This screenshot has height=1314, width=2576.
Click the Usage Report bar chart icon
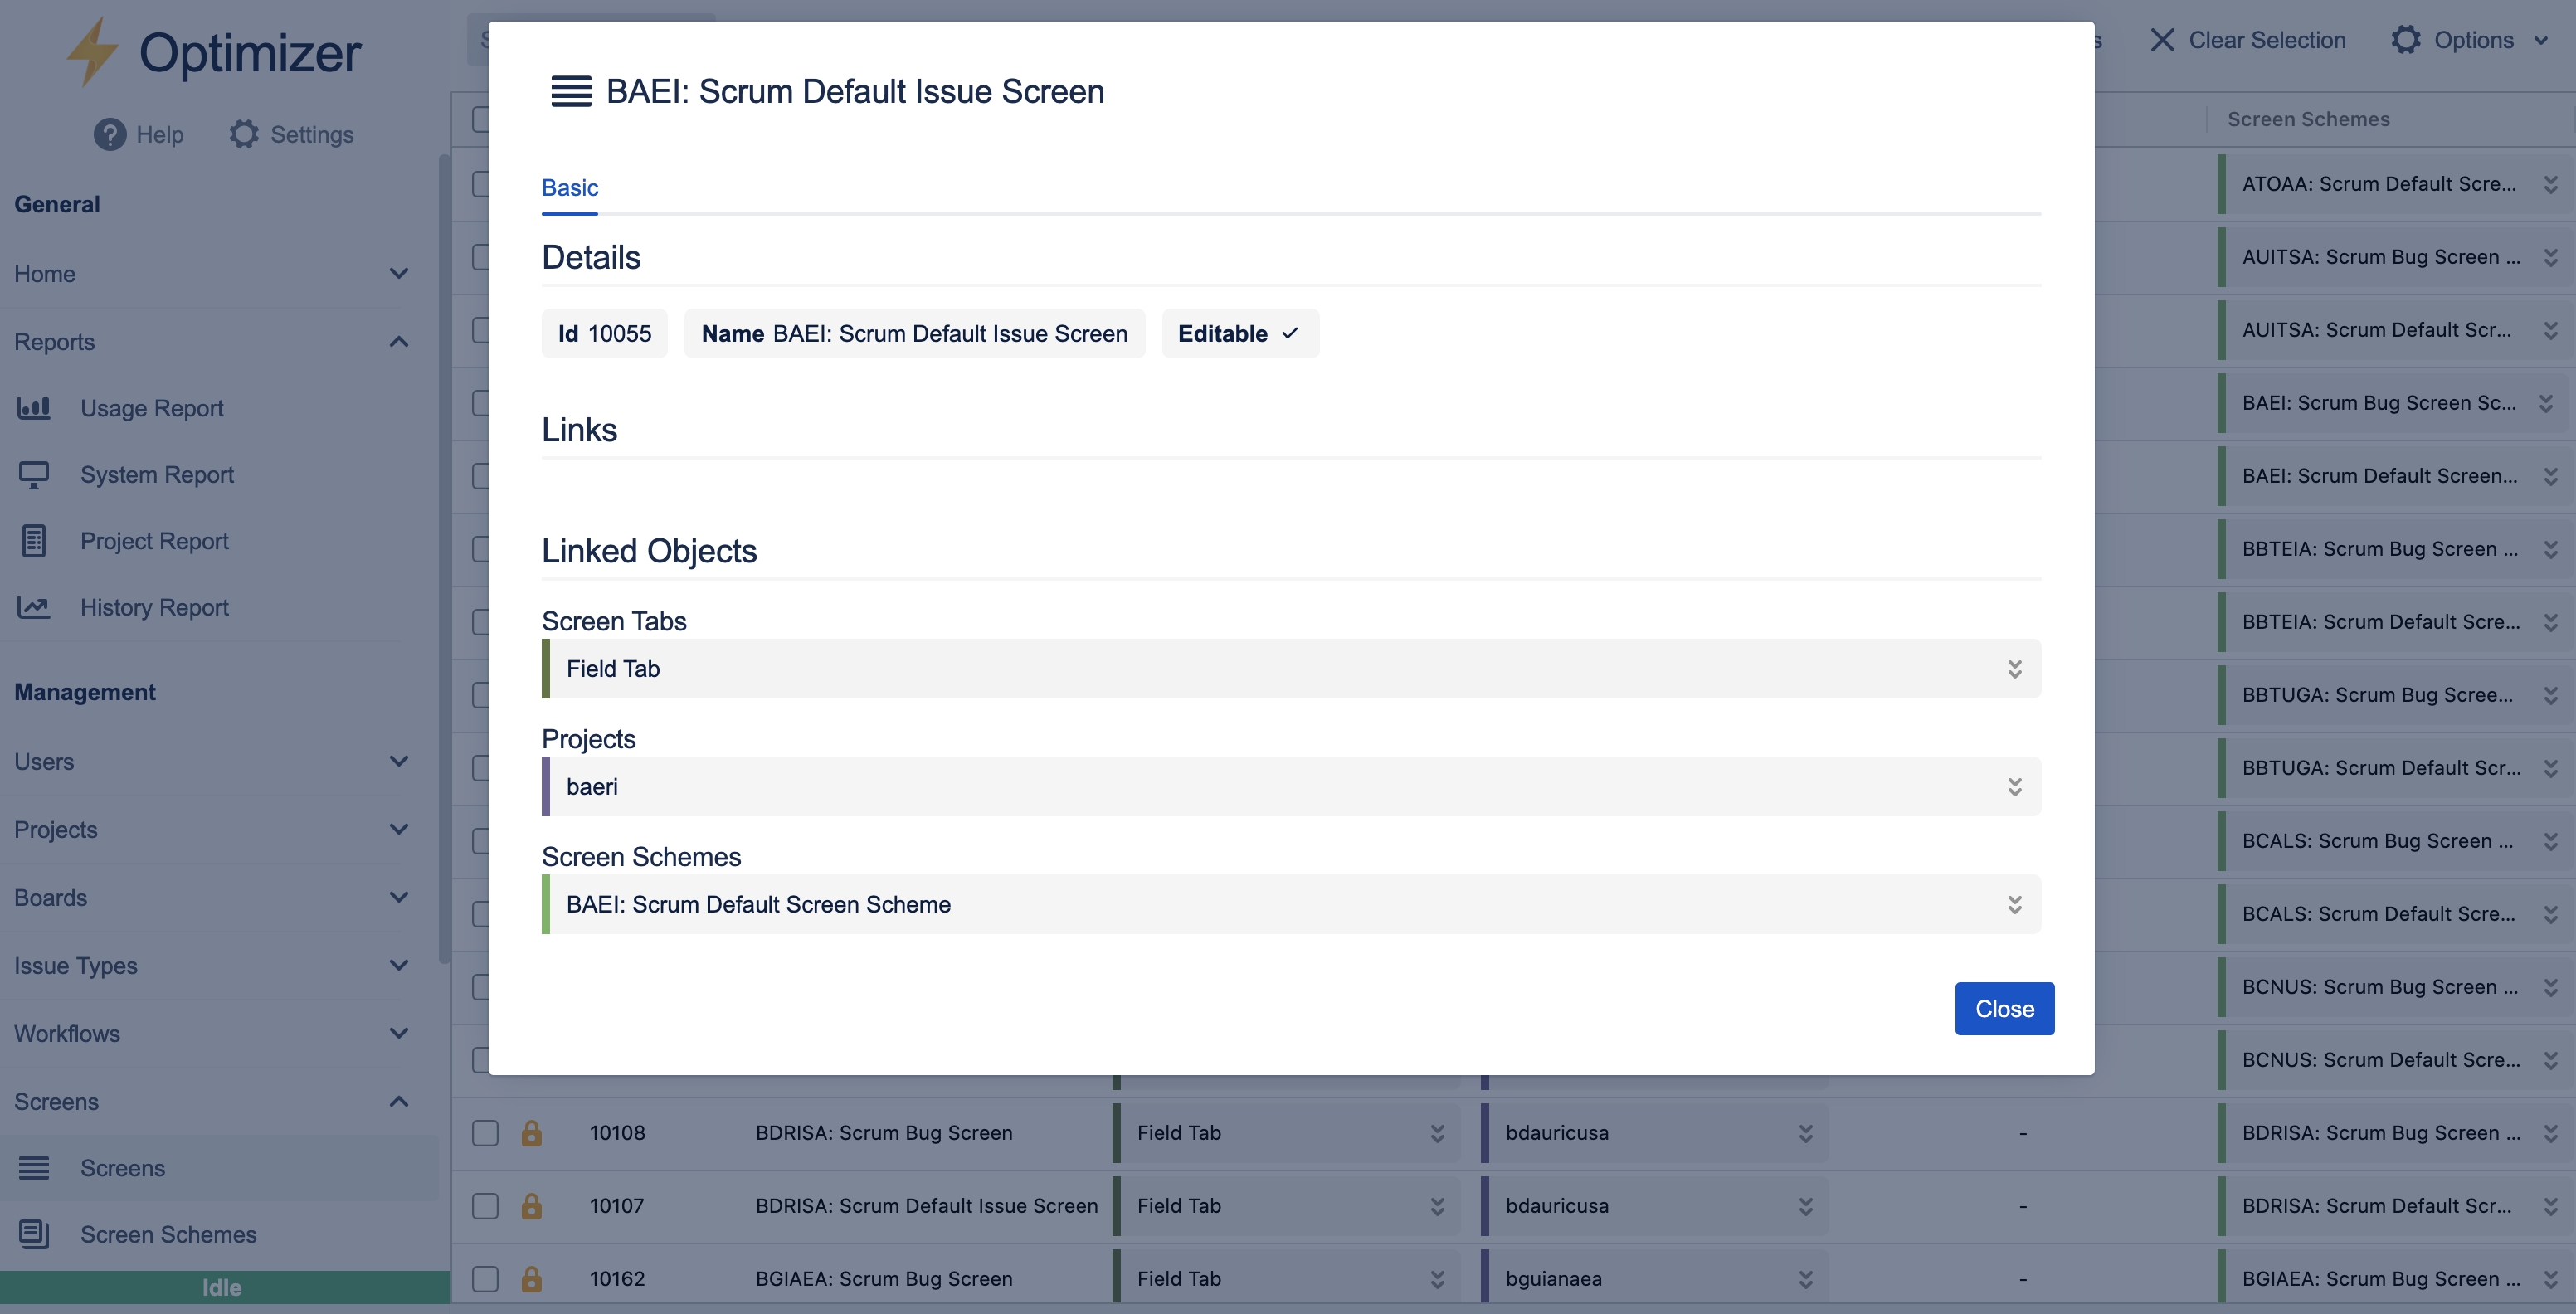(x=34, y=408)
